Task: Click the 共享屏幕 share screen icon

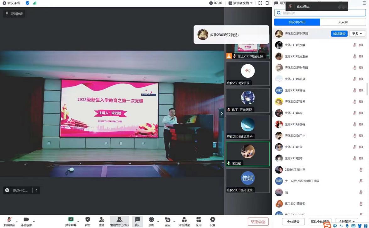Action: pos(71,220)
